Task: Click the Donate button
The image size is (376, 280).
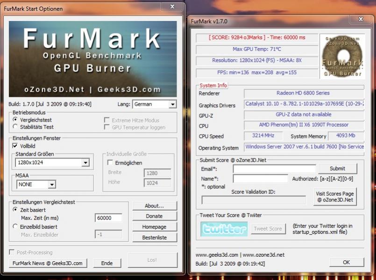Action: [155, 216]
